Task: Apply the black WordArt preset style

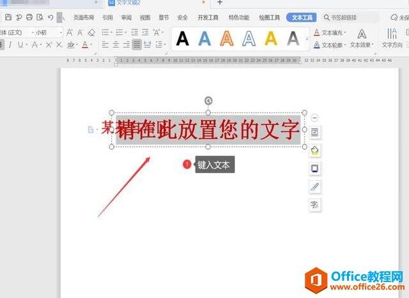Action: point(182,38)
